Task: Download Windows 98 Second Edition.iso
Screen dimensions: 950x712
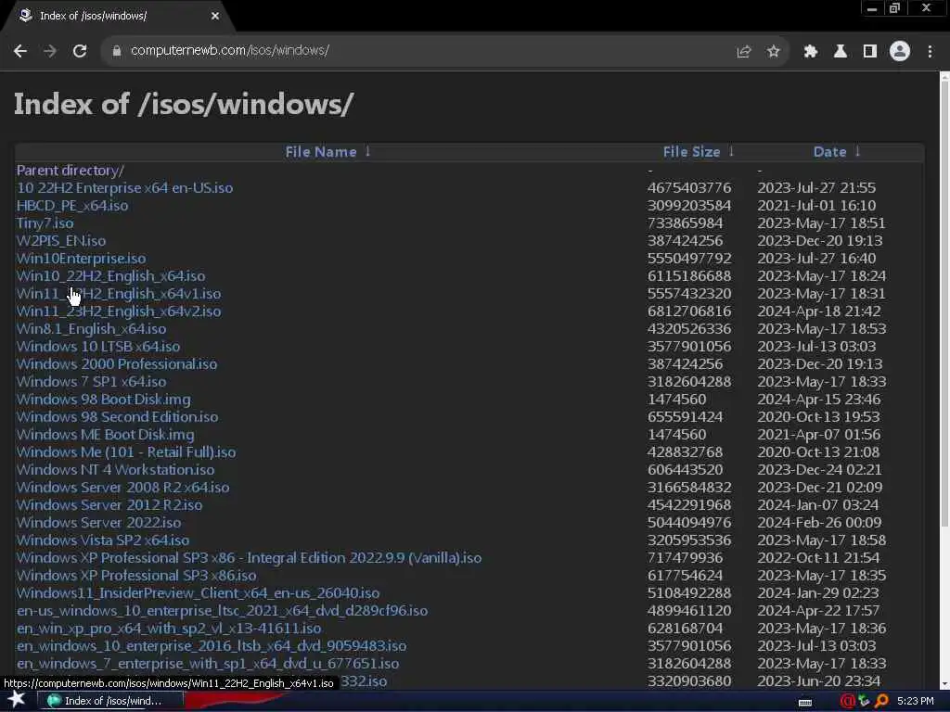Action: 118,416
